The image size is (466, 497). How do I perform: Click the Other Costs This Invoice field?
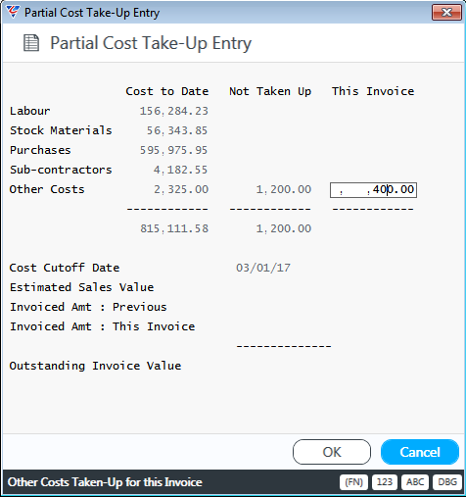point(373,190)
